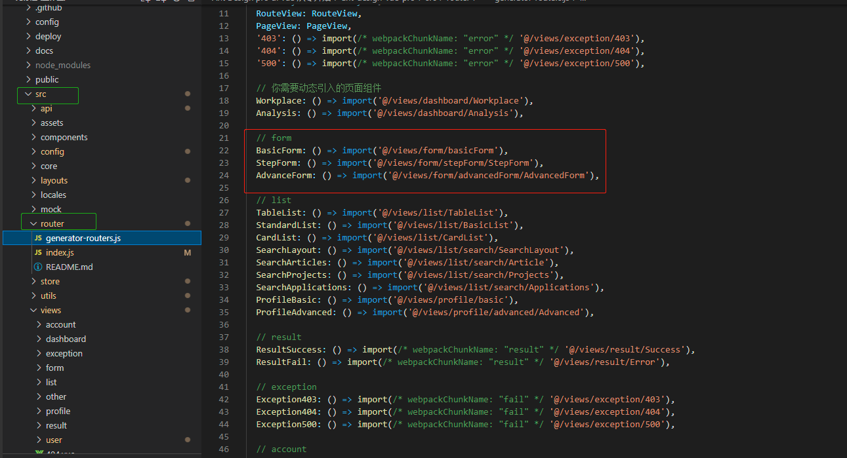Expand the api folder chevron
The height and width of the screenshot is (458, 847).
(33, 108)
